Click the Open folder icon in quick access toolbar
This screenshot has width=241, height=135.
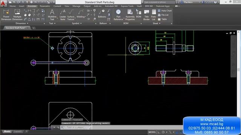click(14, 2)
